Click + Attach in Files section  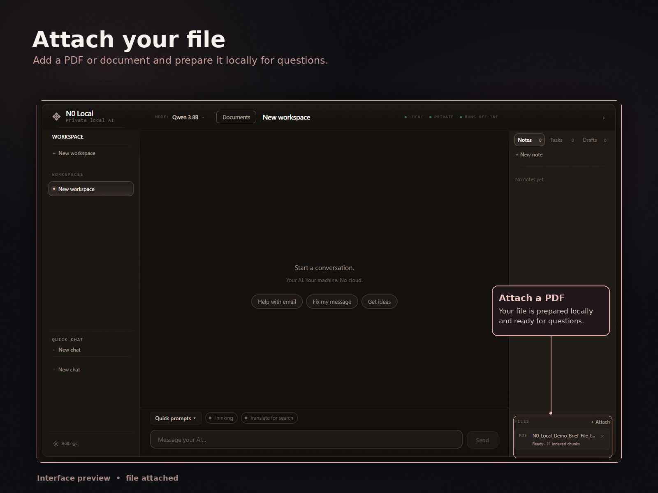coord(600,422)
